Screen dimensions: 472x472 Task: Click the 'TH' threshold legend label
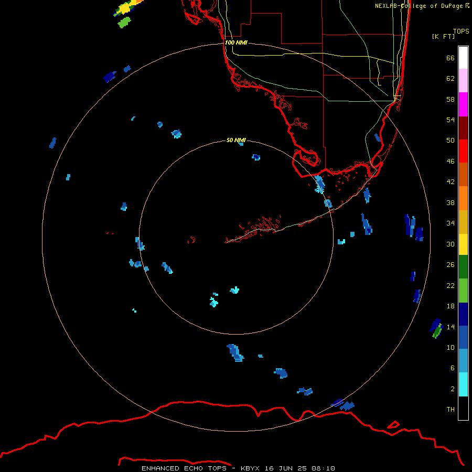coord(450,410)
